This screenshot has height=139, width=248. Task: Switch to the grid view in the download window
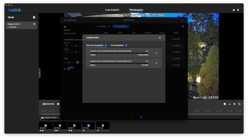tap(183, 26)
